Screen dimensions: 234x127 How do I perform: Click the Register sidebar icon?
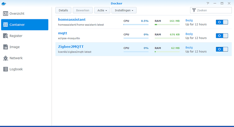(6, 36)
